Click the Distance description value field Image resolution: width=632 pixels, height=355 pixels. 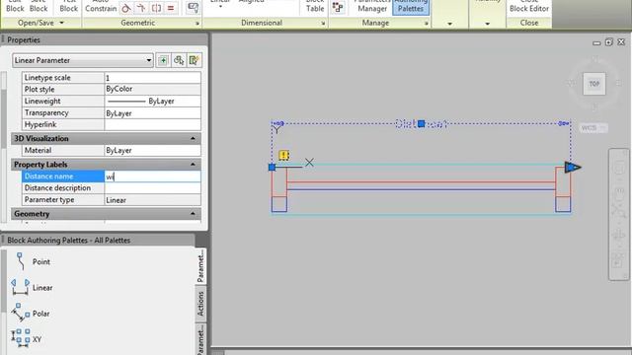[152, 188]
